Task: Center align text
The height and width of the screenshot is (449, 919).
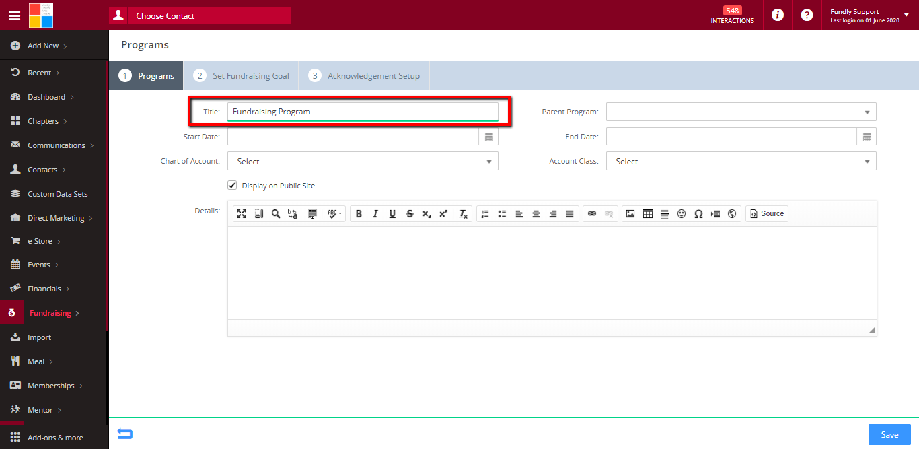Action: tap(536, 213)
